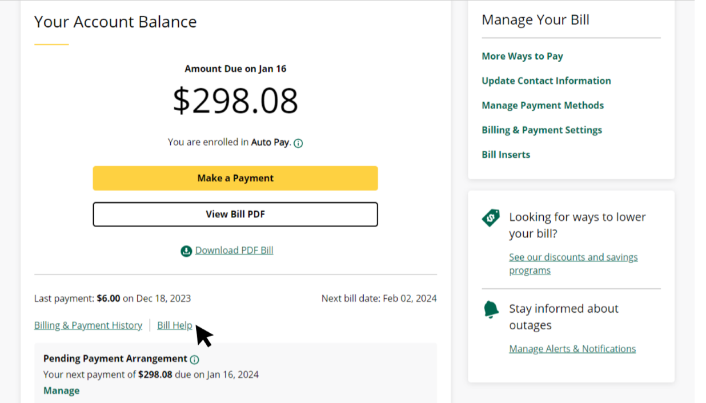The height and width of the screenshot is (403, 706).
Task: Open the Bill Help link
Action: (175, 325)
